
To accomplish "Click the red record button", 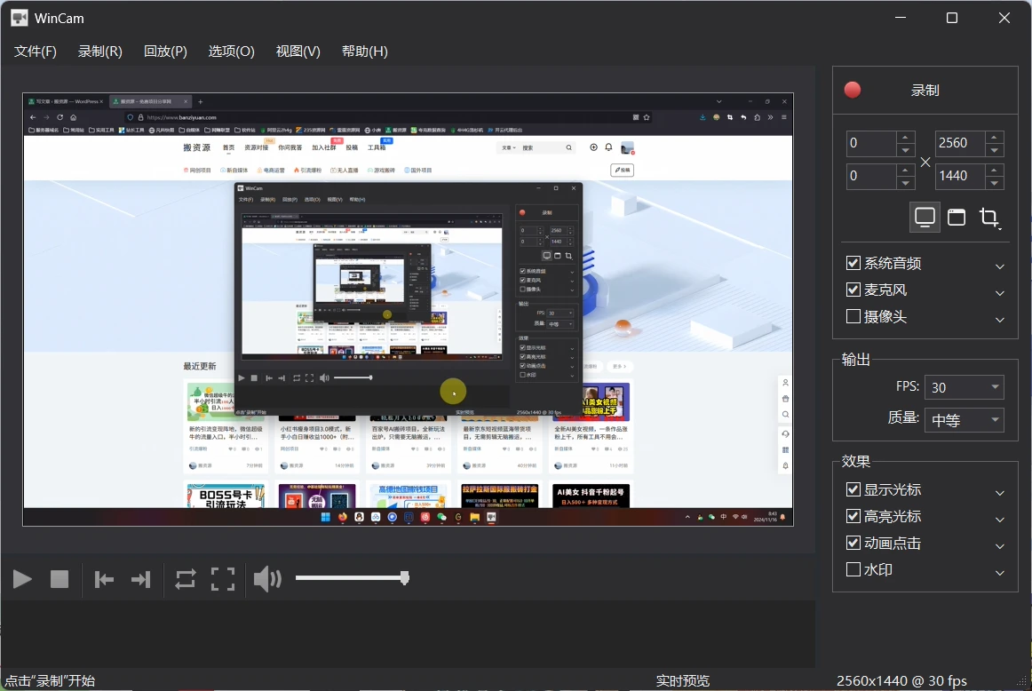I will click(852, 90).
